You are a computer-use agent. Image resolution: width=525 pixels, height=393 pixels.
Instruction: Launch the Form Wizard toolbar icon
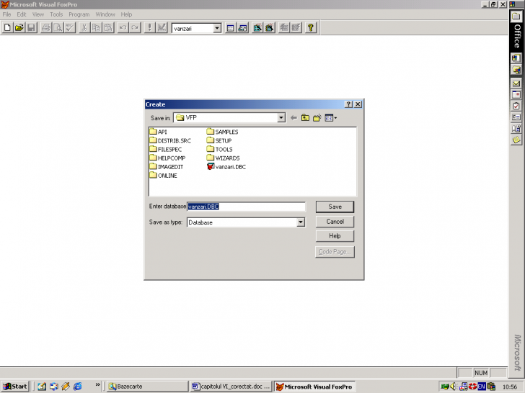tap(257, 28)
